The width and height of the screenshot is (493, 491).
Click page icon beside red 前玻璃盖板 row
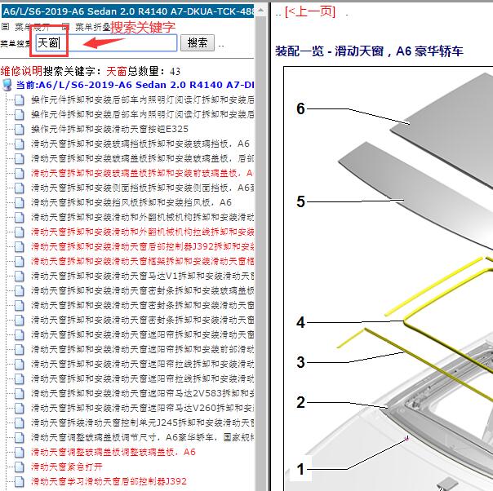(19, 173)
